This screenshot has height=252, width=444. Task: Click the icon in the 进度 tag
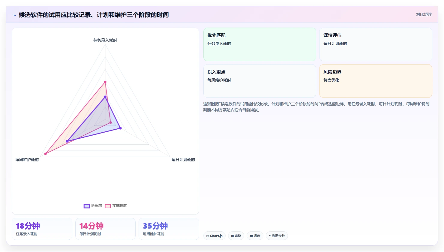pos(251,236)
